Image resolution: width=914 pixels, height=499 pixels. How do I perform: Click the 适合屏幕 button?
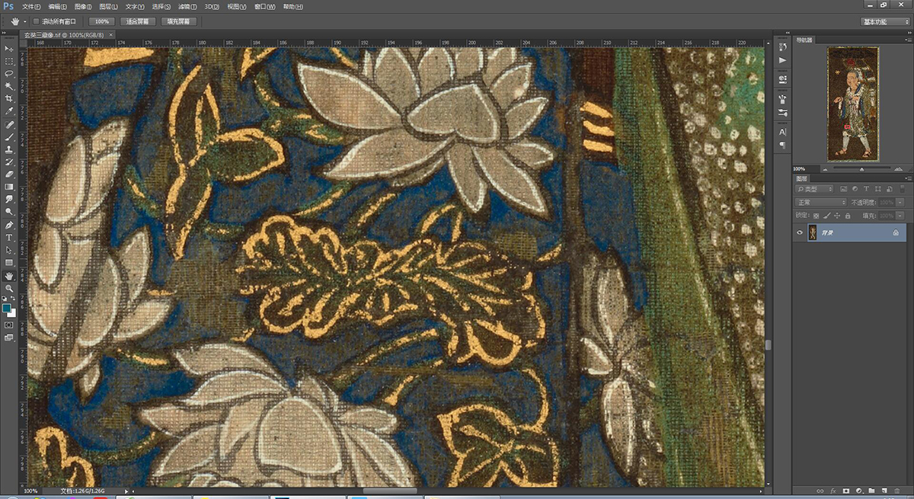[x=138, y=21]
